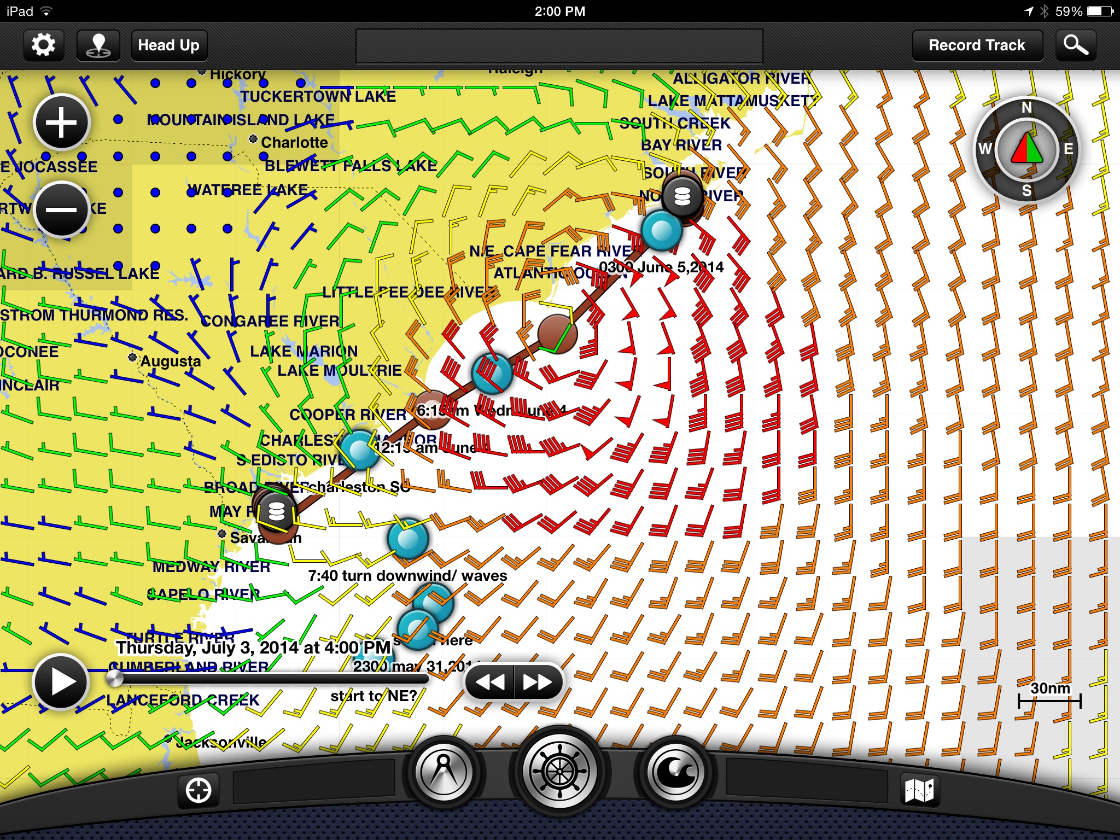The image size is (1120, 840).
Task: Step forecast forward with fast-forward arrows
Action: coord(538,682)
